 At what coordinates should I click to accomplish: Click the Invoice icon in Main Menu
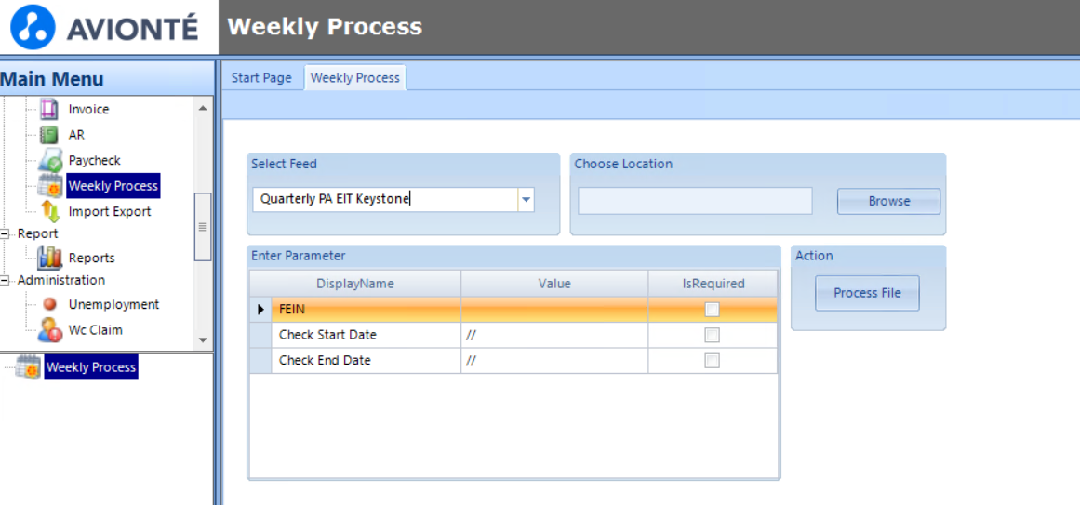pos(49,110)
